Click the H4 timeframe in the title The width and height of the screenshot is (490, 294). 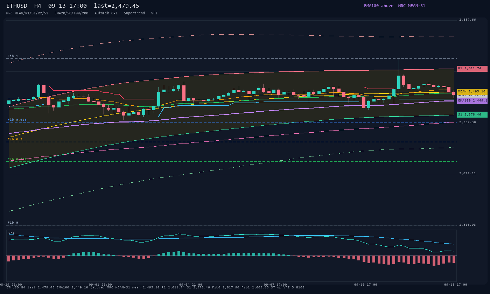pos(37,6)
